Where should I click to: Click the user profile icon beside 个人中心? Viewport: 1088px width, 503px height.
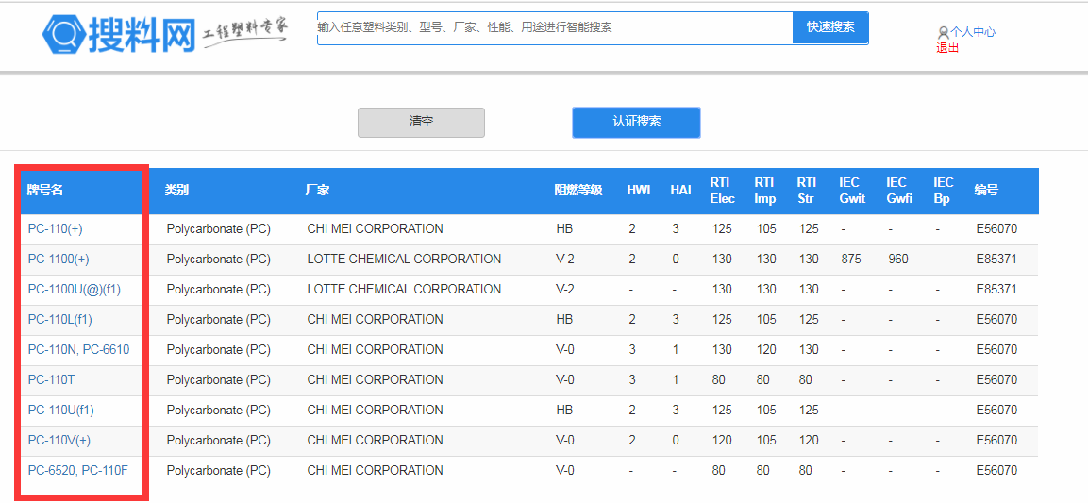point(943,32)
